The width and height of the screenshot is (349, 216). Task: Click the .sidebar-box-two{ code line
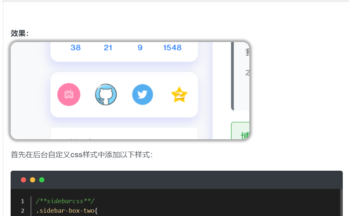tap(67, 211)
